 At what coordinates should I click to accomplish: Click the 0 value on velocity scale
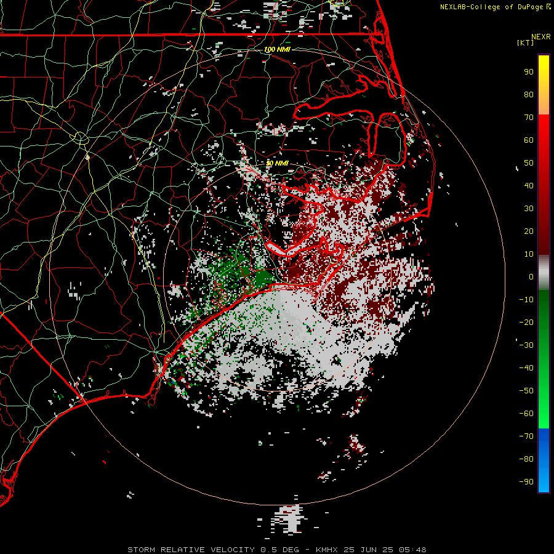[531, 277]
